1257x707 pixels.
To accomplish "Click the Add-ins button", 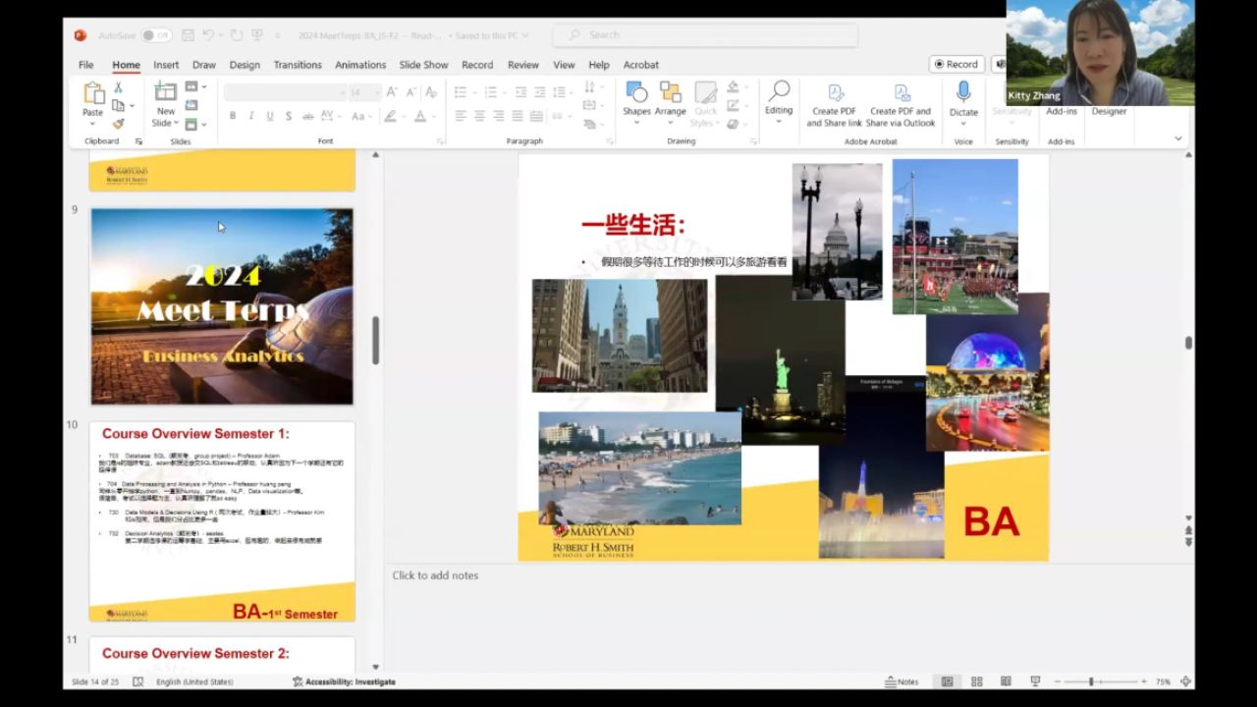I will point(1062,111).
